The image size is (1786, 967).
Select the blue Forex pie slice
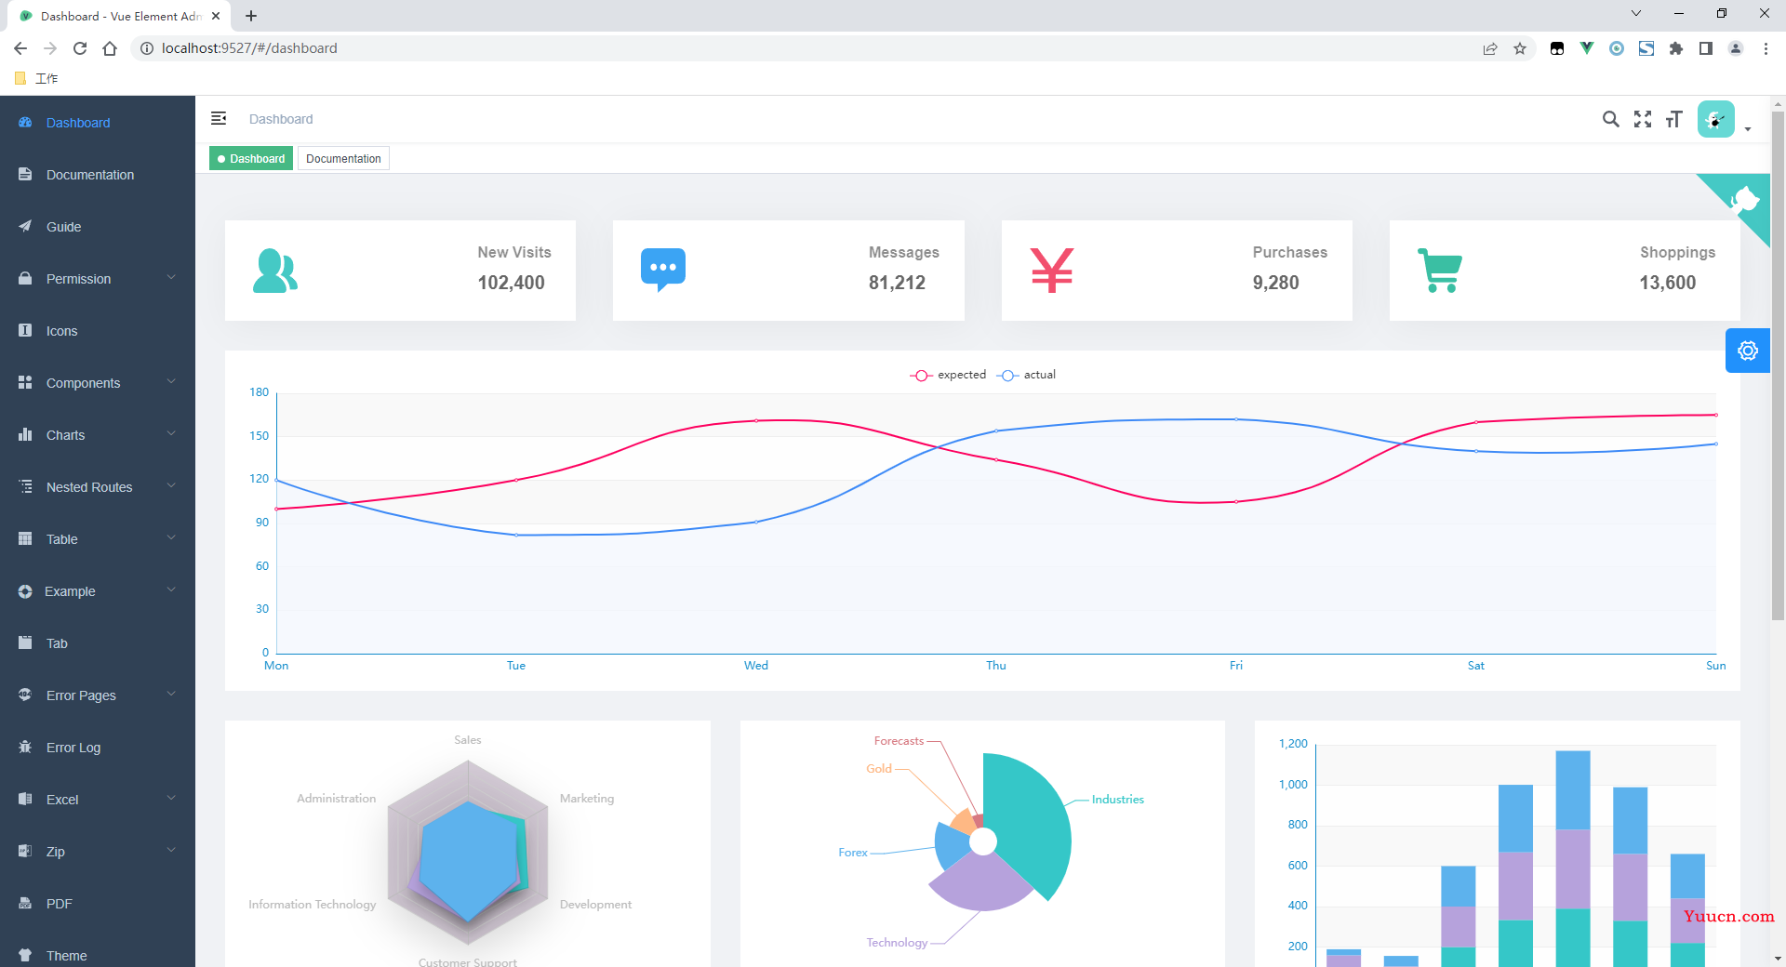(951, 844)
